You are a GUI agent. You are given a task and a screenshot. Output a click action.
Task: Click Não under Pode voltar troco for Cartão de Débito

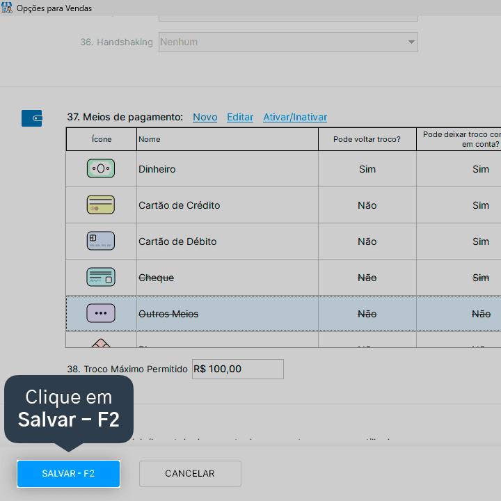(x=367, y=241)
